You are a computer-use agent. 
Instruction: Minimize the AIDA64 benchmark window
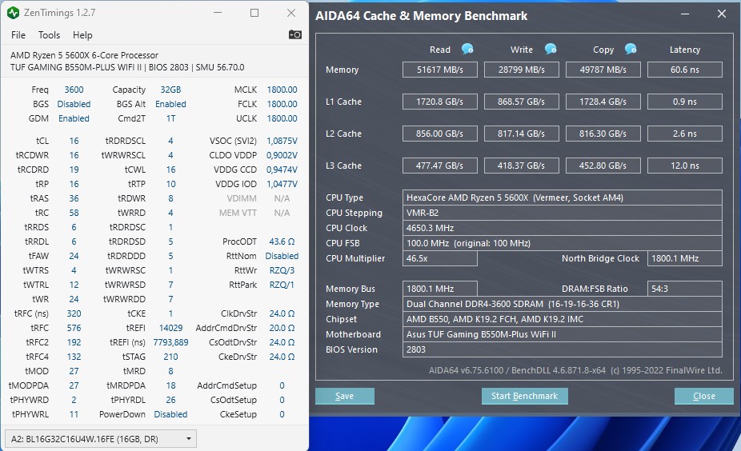(x=685, y=14)
